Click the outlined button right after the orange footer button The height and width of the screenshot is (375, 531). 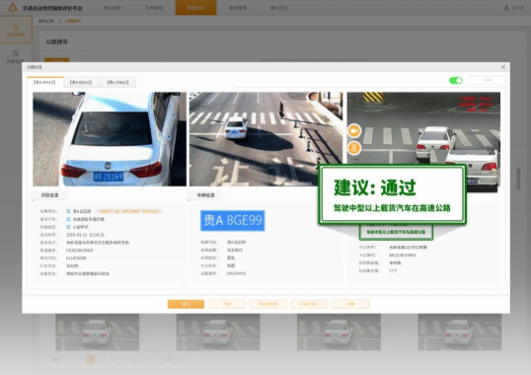point(227,304)
